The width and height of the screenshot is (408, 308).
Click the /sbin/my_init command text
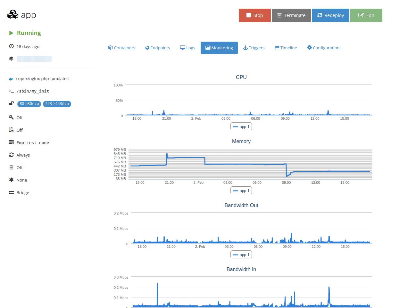[33, 91]
